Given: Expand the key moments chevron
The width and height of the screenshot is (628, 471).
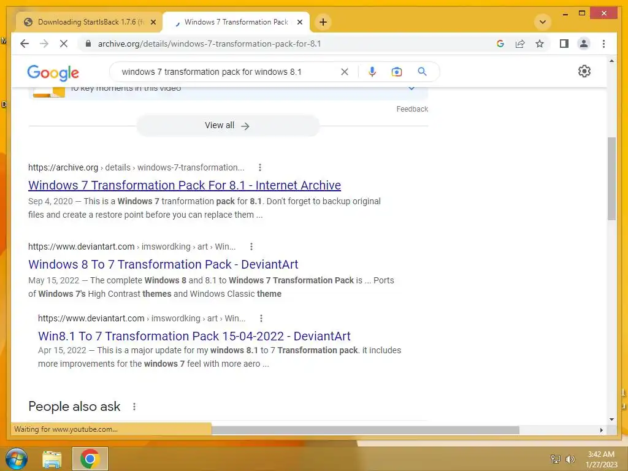Looking at the screenshot, I should click(412, 88).
